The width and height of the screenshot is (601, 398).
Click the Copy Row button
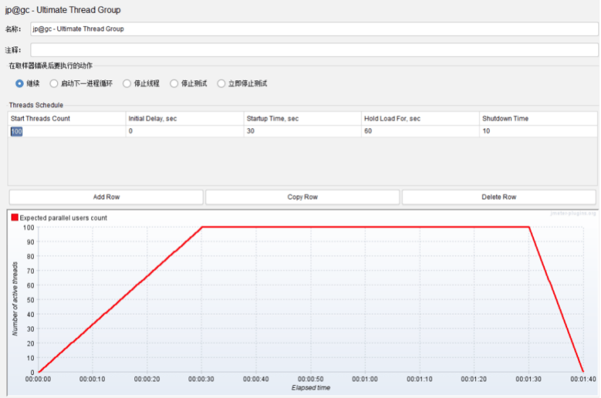(x=303, y=197)
